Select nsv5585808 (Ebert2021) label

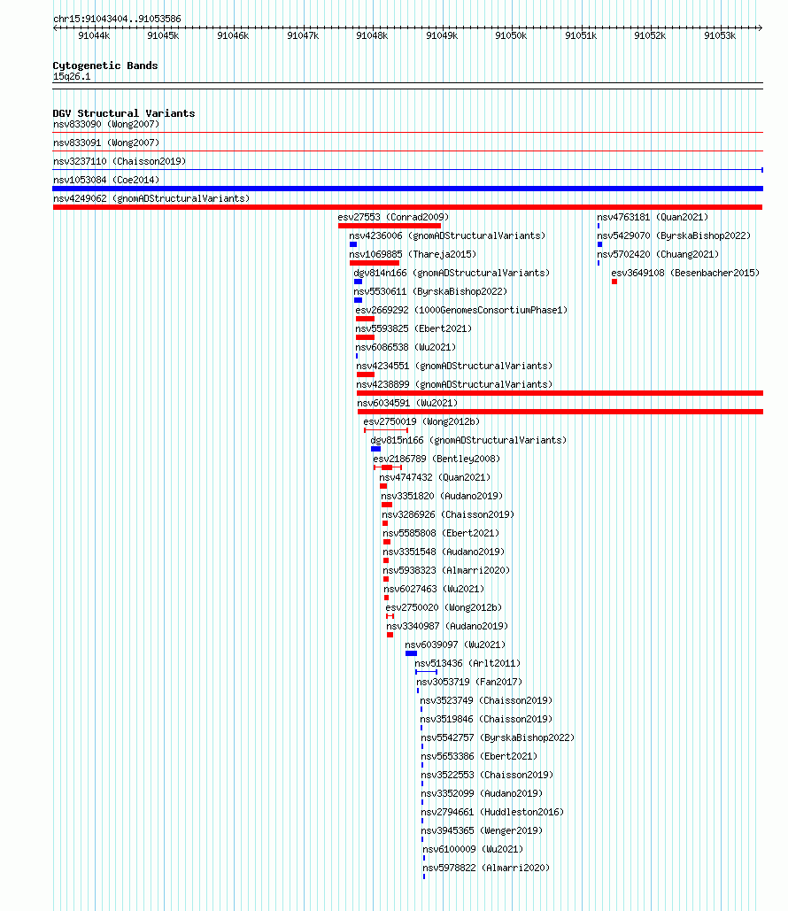pyautogui.click(x=441, y=533)
